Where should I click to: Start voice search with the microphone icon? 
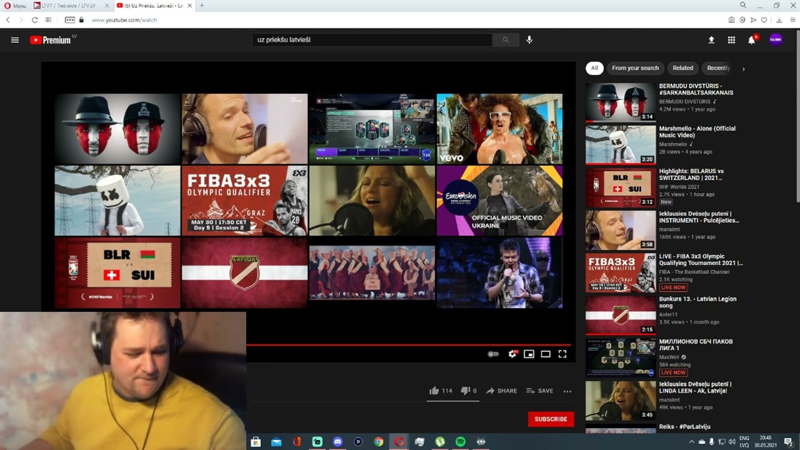[x=529, y=40]
